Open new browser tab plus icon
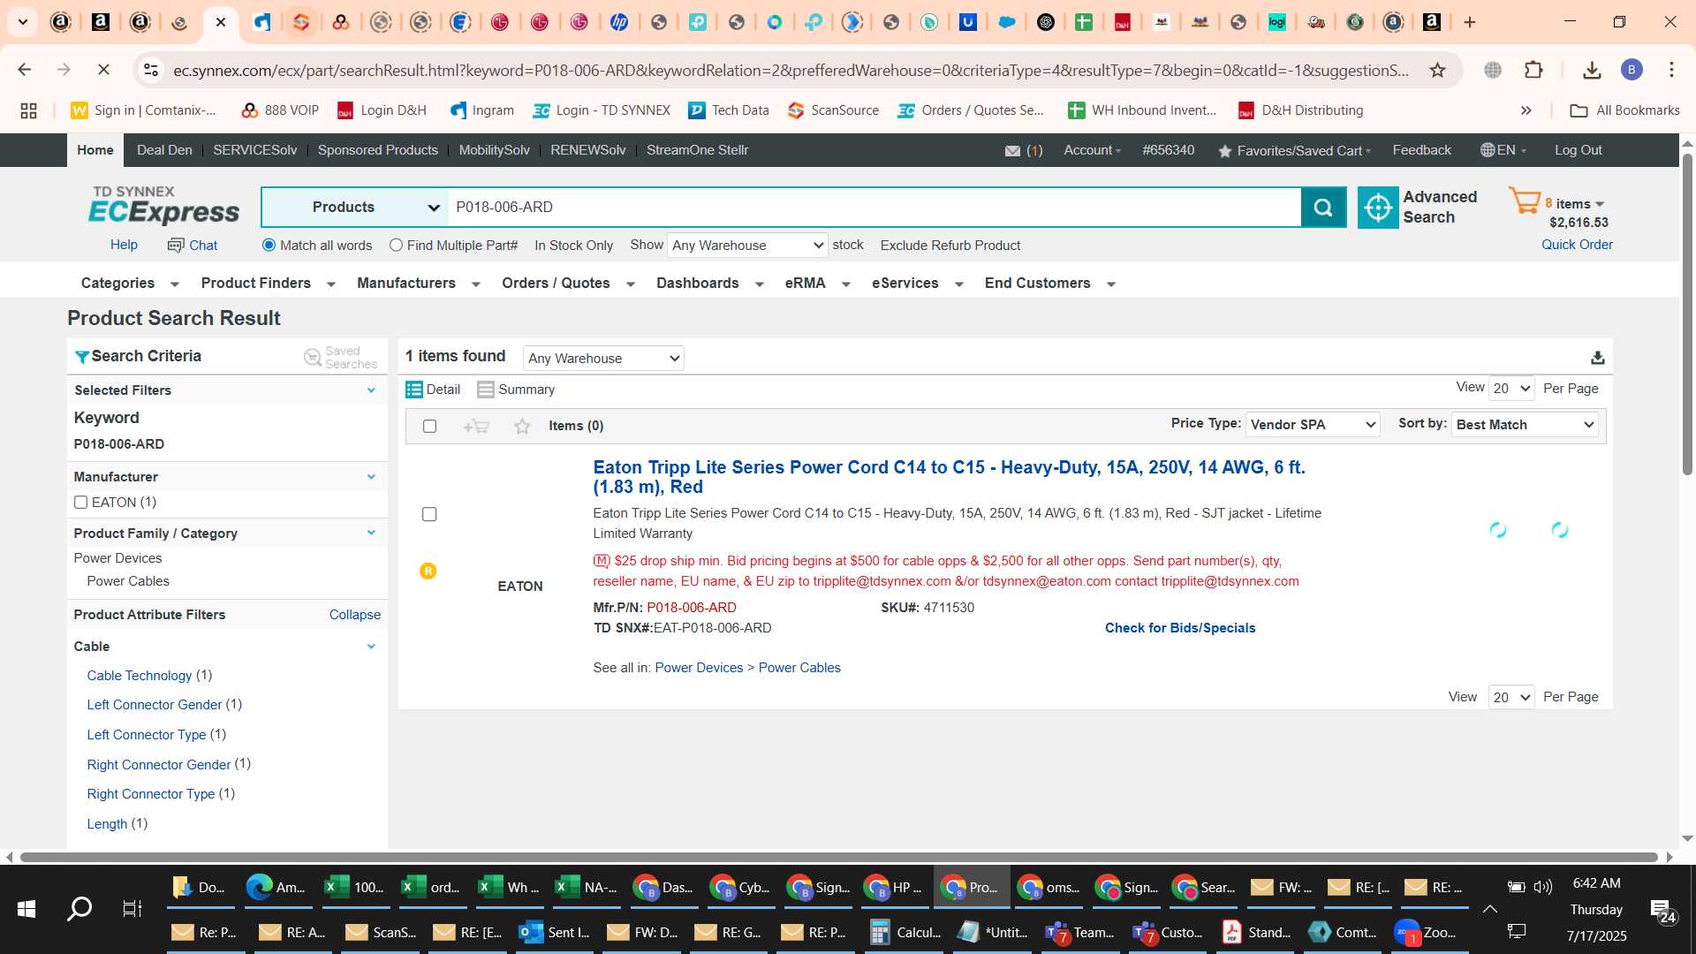This screenshot has height=954, width=1696. click(x=1470, y=22)
